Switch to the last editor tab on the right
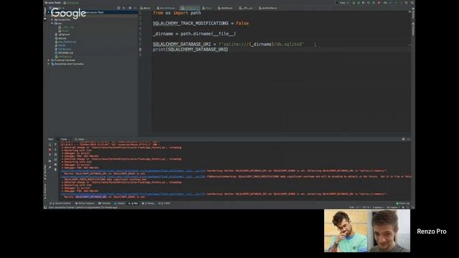 pos(269,8)
